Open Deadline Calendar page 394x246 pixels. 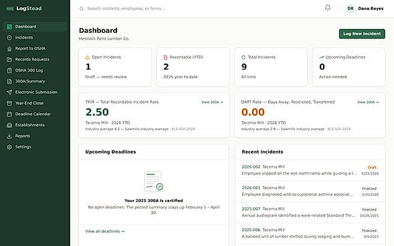[35, 114]
